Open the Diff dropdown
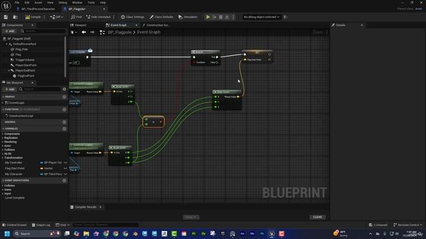Viewport: 426px width, 239px height. [x=57, y=17]
